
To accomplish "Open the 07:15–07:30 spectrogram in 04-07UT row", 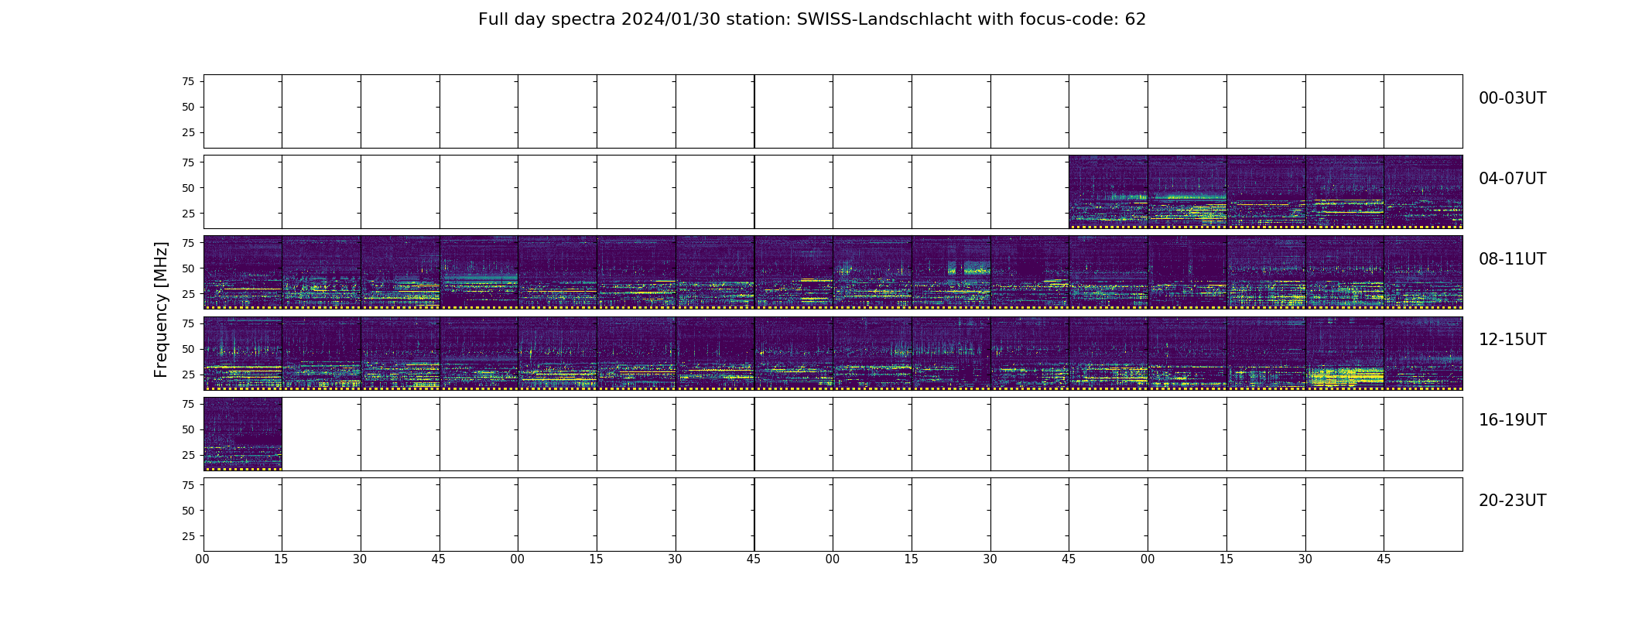I will pyautogui.click(x=1266, y=192).
